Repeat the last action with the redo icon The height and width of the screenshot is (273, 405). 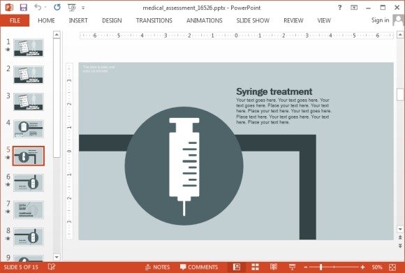pos(57,7)
